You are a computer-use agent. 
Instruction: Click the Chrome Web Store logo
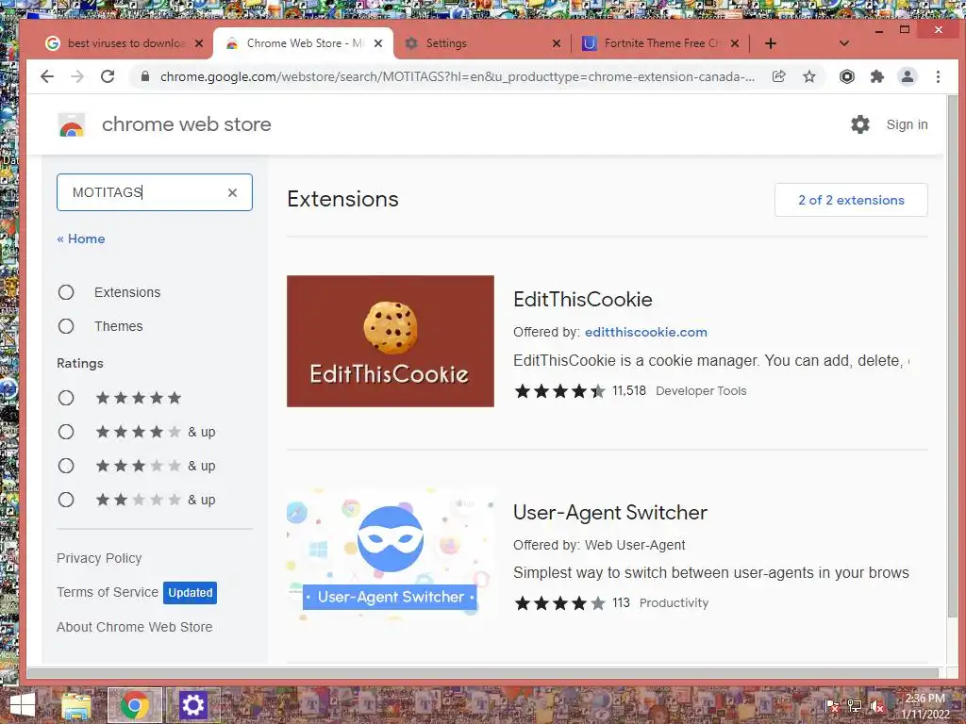click(72, 124)
